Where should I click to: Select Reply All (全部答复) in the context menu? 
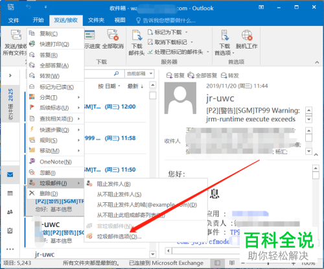point(56,65)
